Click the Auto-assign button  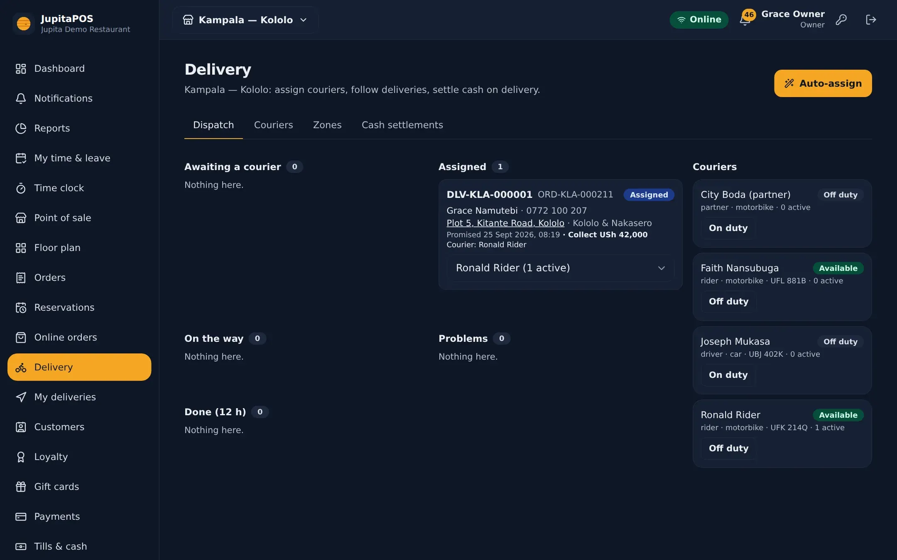coord(823,83)
